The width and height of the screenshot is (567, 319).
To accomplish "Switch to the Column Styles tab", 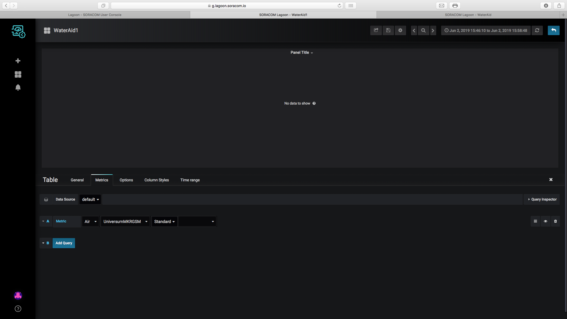I will coord(157,180).
